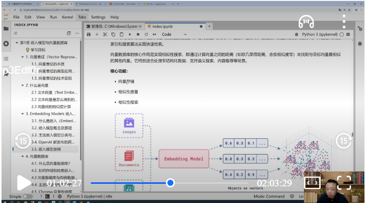Jump to 2.3 向量间的相似度计算 heading

click(51, 107)
